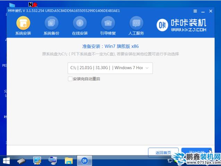Minimize the 咔咔装机 window
Viewport: 221px width, 166px height.
point(203,12)
